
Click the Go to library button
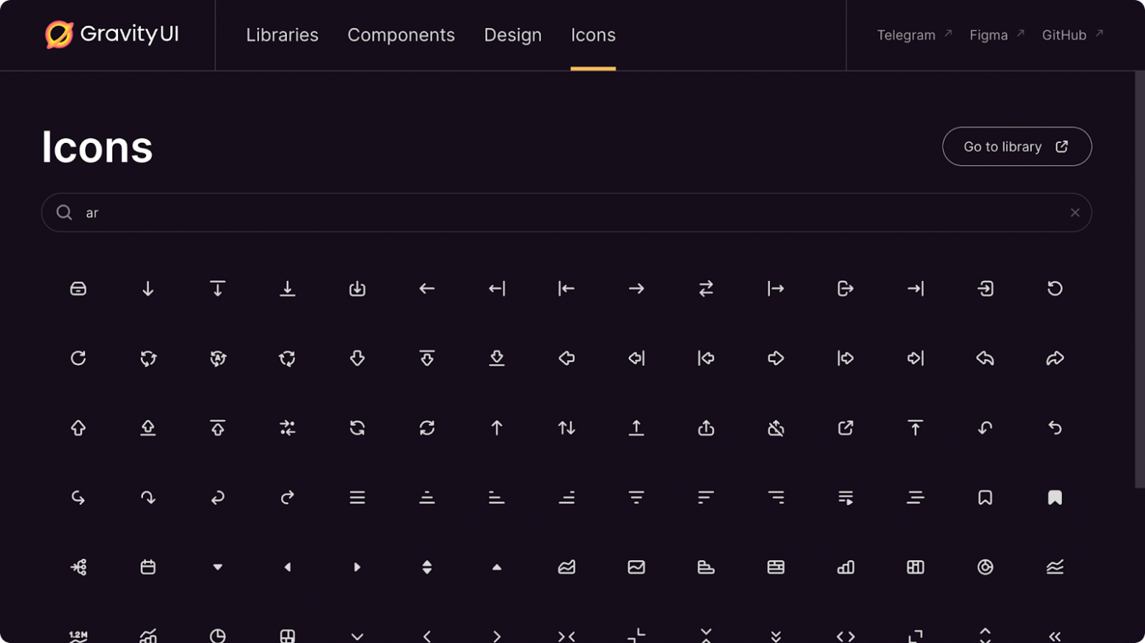click(x=1017, y=146)
